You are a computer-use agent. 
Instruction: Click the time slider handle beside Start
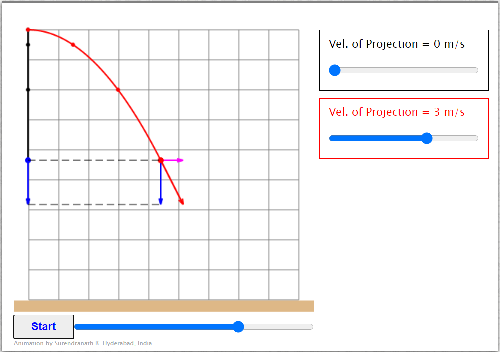tap(238, 327)
